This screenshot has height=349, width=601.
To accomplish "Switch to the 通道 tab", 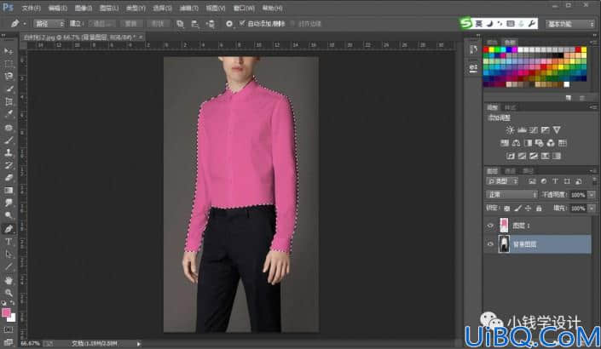I will point(510,171).
